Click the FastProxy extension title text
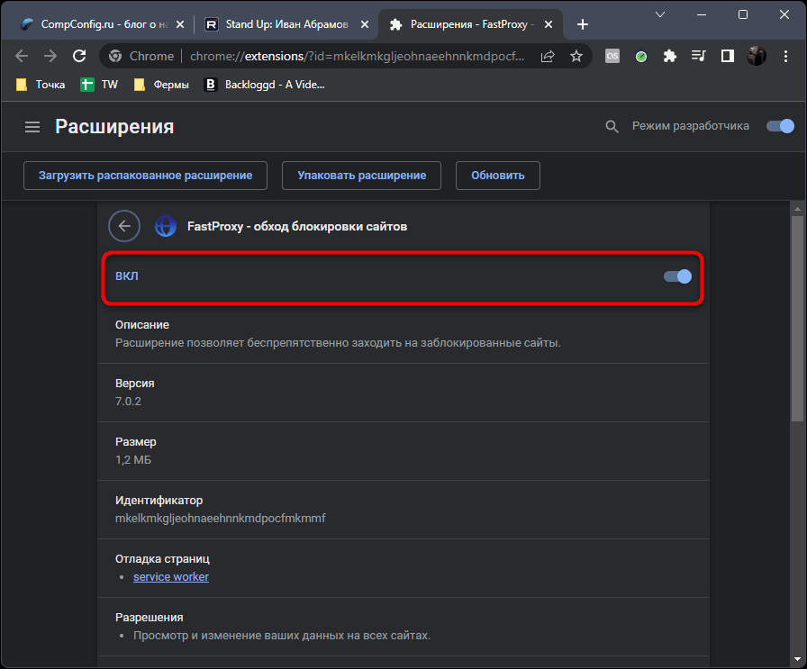The image size is (807, 669). pyautogui.click(x=297, y=226)
